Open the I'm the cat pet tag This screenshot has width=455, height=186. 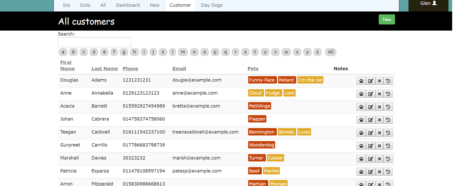click(310, 80)
